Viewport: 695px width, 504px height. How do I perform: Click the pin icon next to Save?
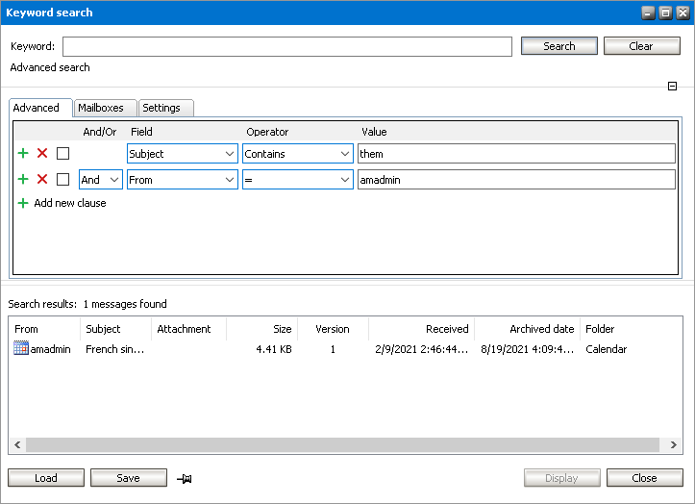click(x=184, y=478)
